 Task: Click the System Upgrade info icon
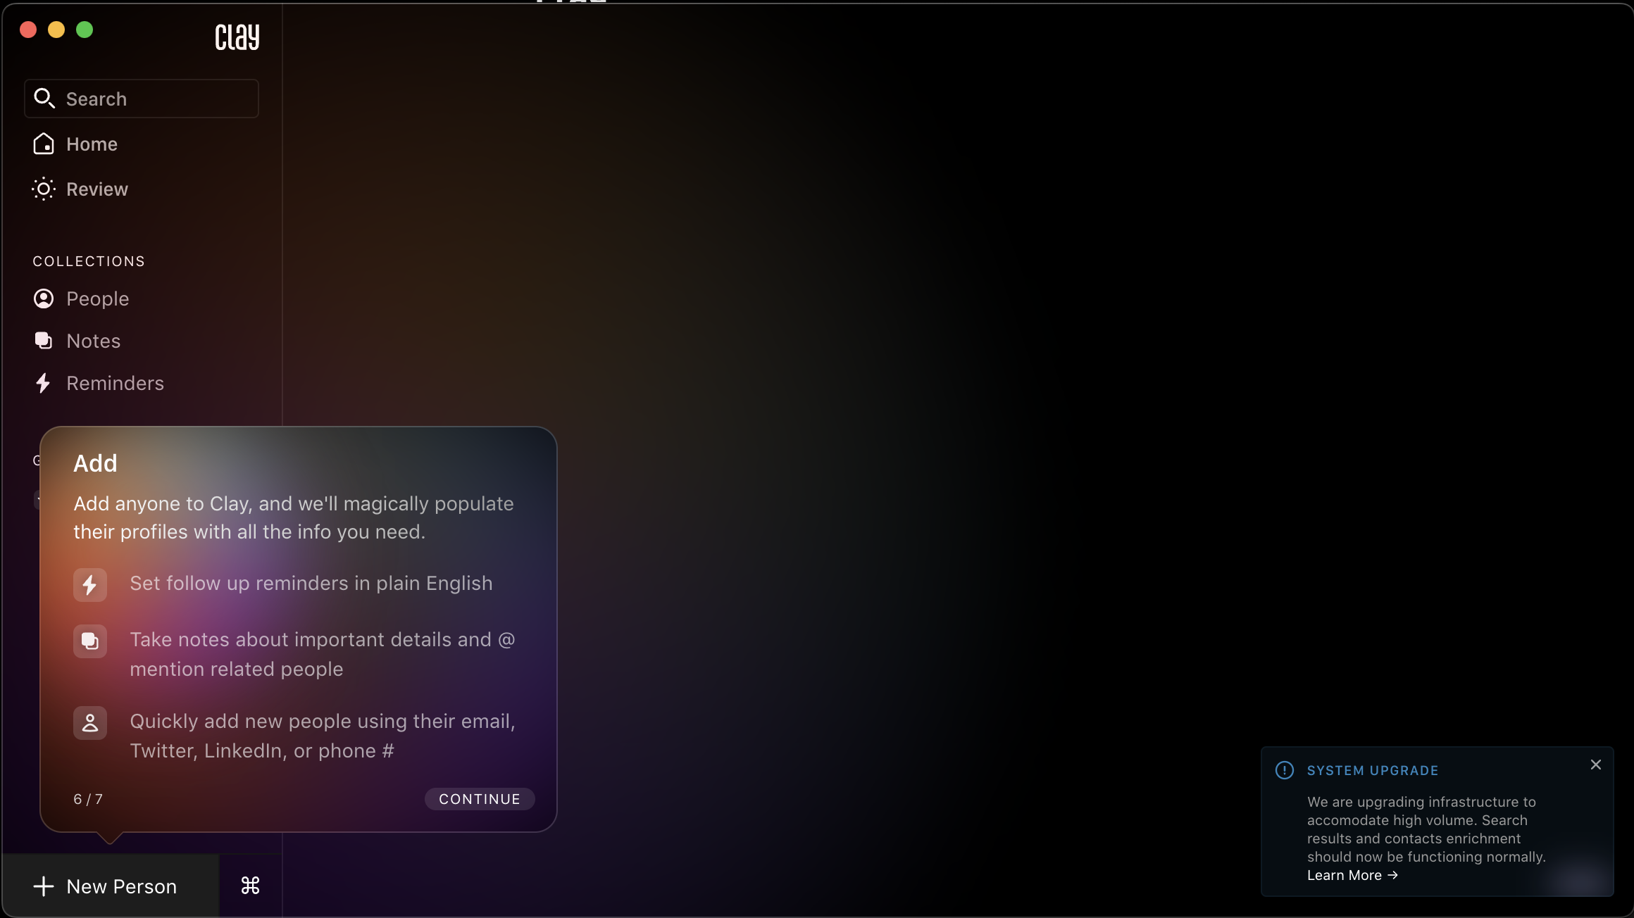pos(1285,770)
